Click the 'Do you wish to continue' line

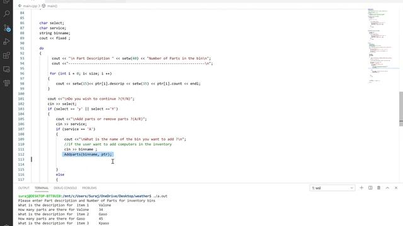[91, 99]
